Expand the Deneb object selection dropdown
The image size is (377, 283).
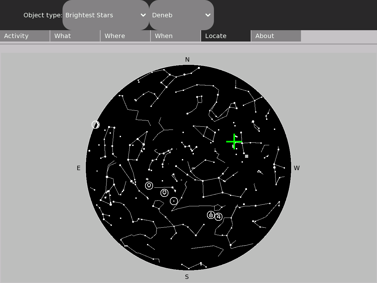click(181, 15)
